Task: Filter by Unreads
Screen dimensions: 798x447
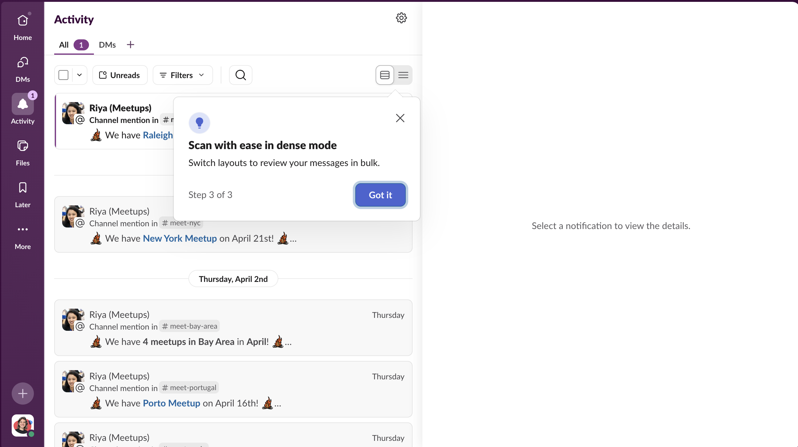Action: point(119,75)
